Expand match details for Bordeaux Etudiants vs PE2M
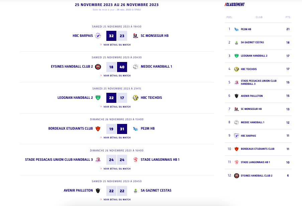Viewport: 302px width, 206px height. (x=117, y=138)
